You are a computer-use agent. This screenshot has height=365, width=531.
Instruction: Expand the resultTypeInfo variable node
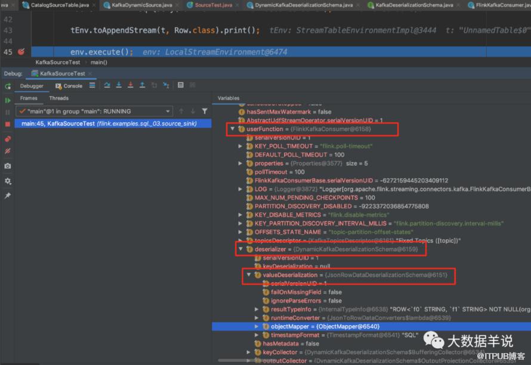[257, 309]
